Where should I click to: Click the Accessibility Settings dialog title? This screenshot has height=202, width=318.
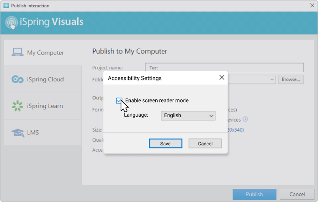click(x=134, y=78)
